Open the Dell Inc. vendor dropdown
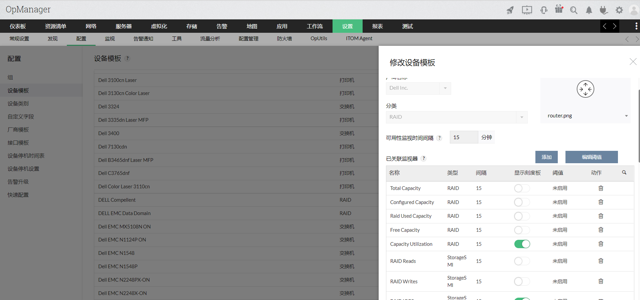 418,88
